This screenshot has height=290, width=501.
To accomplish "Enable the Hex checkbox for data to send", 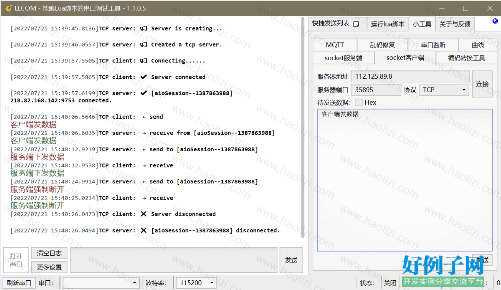I will click(359, 102).
